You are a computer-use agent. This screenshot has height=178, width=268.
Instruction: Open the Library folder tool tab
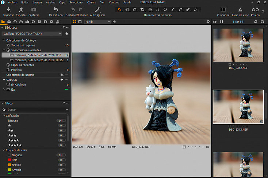3,21
